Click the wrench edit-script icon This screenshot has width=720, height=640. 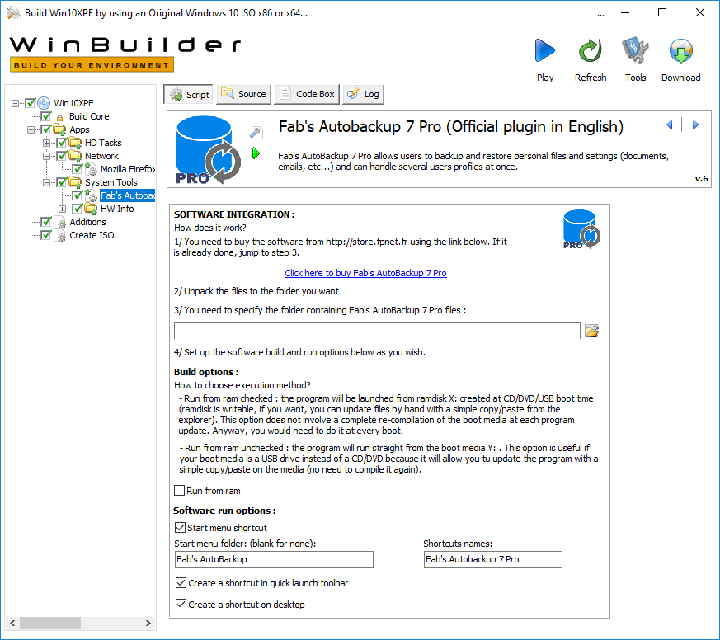256,132
